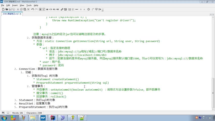Click the text 'commit()'
Viewport: 215px width, 121px height.
coord(57,93)
